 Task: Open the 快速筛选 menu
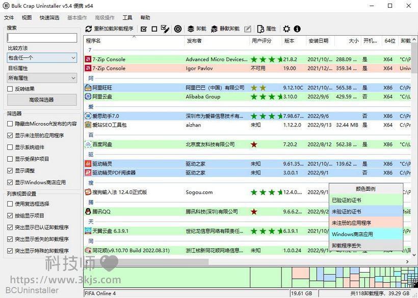(x=49, y=18)
